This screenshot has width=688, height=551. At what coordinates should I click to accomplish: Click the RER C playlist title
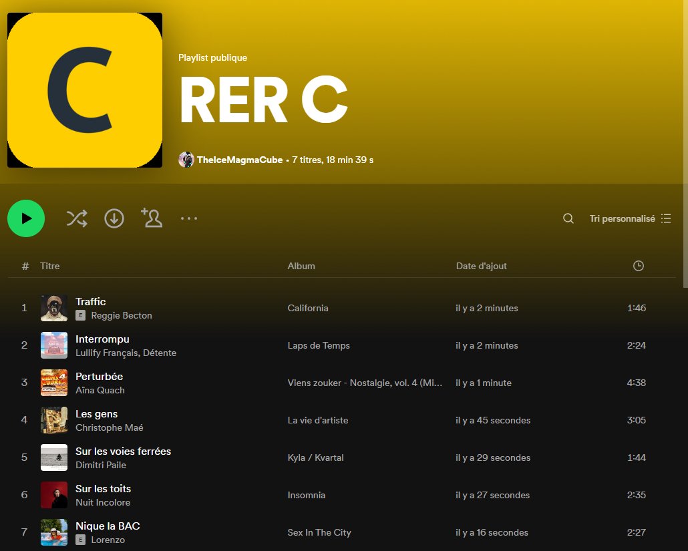(x=264, y=100)
